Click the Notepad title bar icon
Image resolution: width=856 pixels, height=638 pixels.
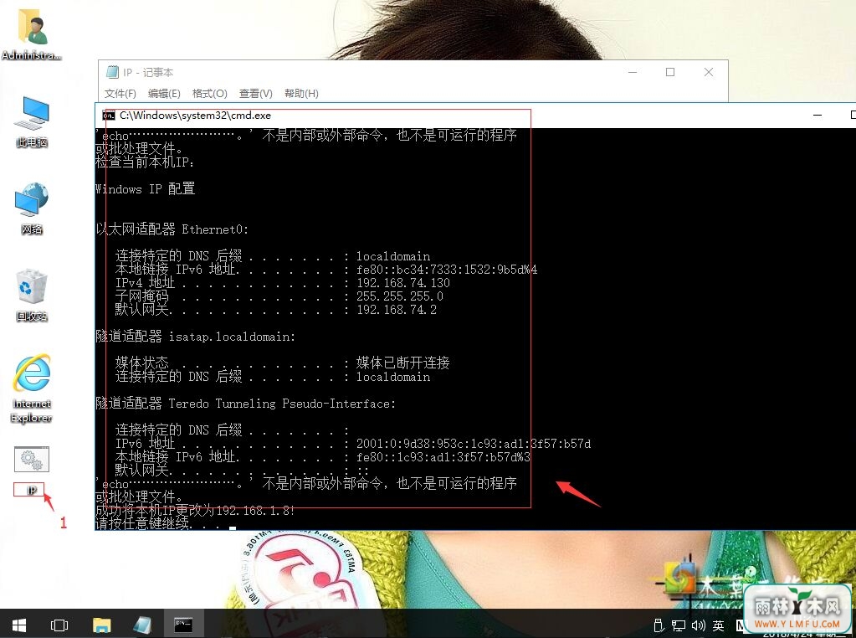click(x=112, y=72)
